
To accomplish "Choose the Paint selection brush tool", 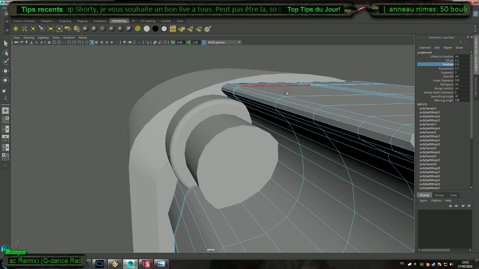I will click(x=6, y=62).
